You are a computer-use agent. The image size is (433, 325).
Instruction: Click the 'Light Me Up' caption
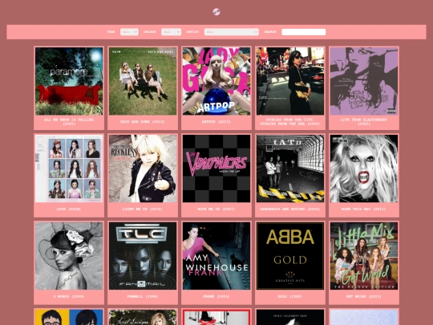[x=143, y=209]
